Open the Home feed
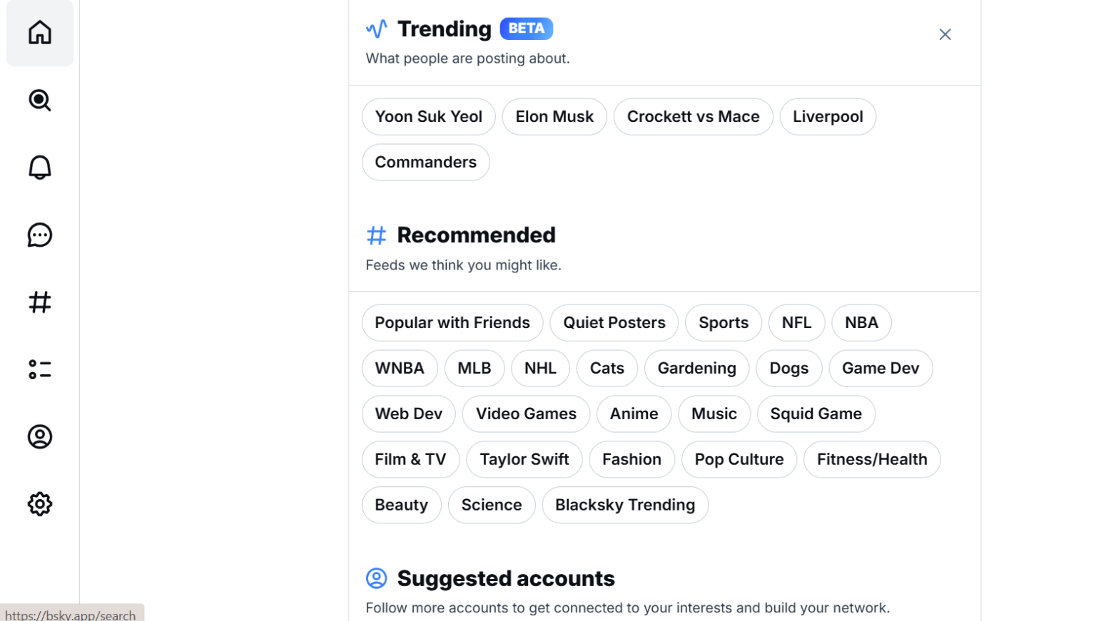 coord(39,32)
